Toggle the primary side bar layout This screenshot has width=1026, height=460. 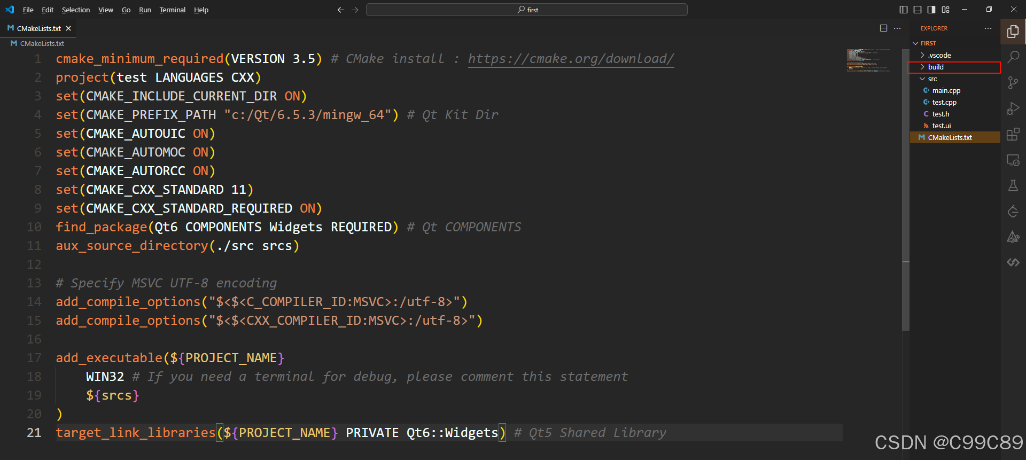[x=904, y=10]
